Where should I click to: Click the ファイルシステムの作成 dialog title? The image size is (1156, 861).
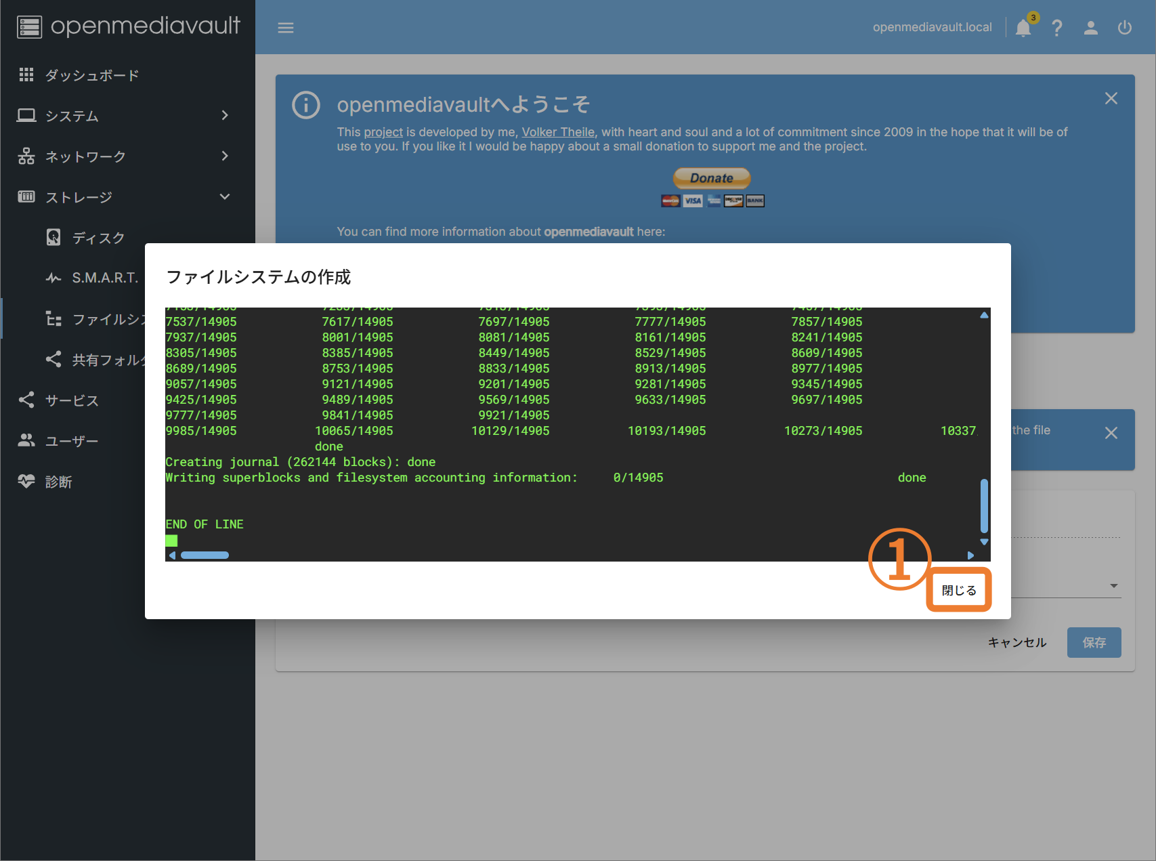(259, 277)
